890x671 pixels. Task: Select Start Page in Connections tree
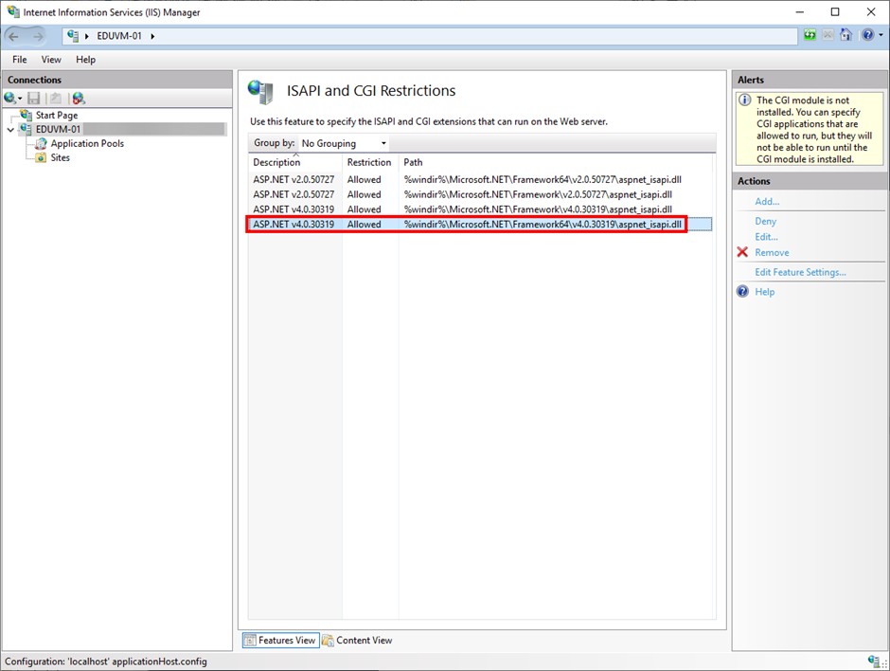point(57,116)
